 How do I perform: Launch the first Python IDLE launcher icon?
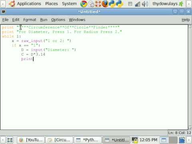point(112,4)
